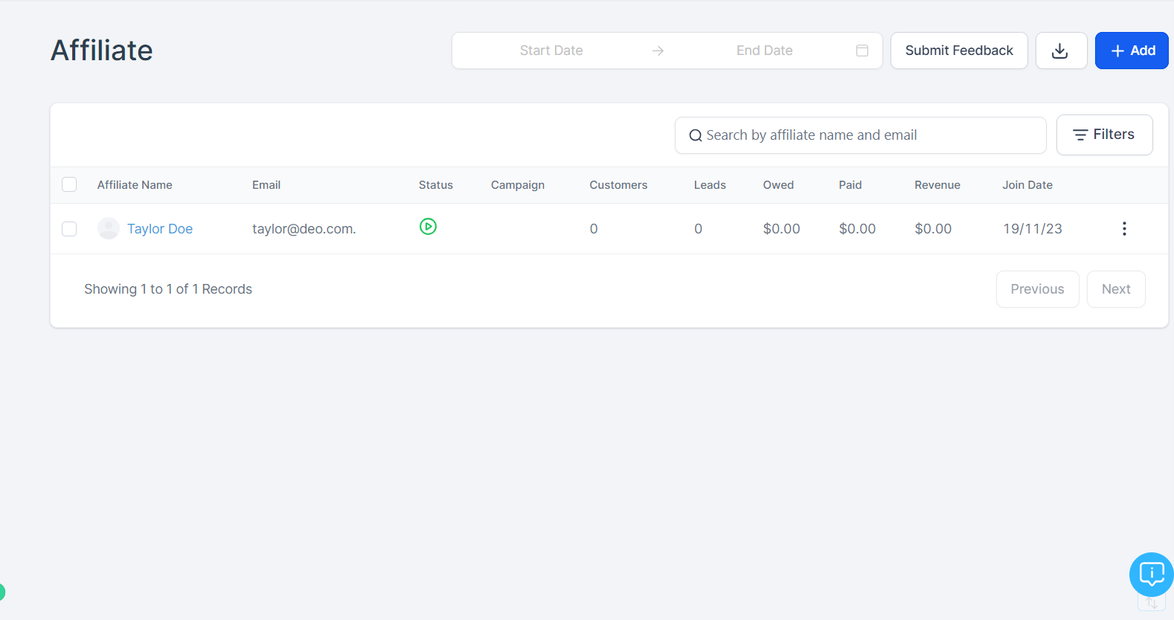Click the Campaign column header
Image resolution: width=1174 pixels, height=620 pixels.
tap(518, 185)
